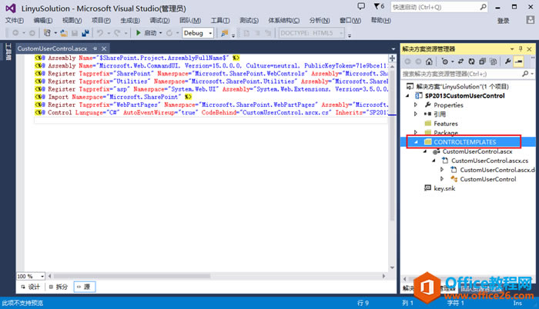
Task: Open the notifications flag icon
Action: point(377,6)
